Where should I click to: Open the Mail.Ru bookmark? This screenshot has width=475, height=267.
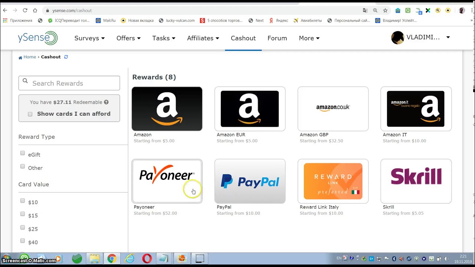tap(106, 20)
